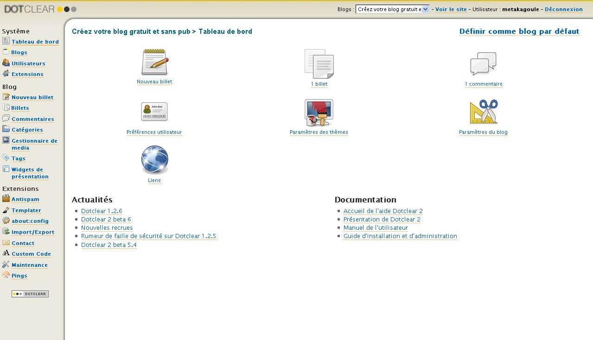Screen dimensions: 593x340
Task: Open Accueil de l'aide Dotclear 2
Action: pos(383,211)
